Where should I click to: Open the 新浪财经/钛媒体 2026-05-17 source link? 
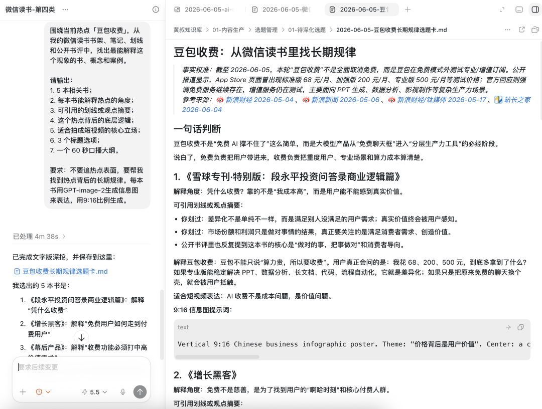point(437,100)
